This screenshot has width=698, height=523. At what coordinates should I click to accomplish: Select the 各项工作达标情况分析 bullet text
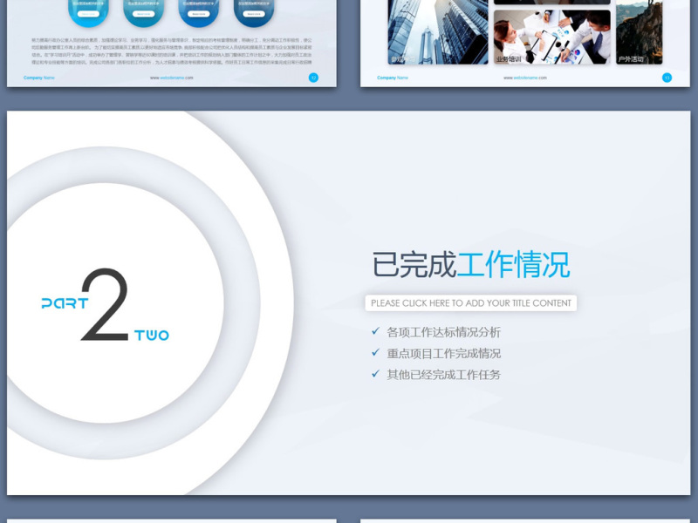(x=443, y=332)
